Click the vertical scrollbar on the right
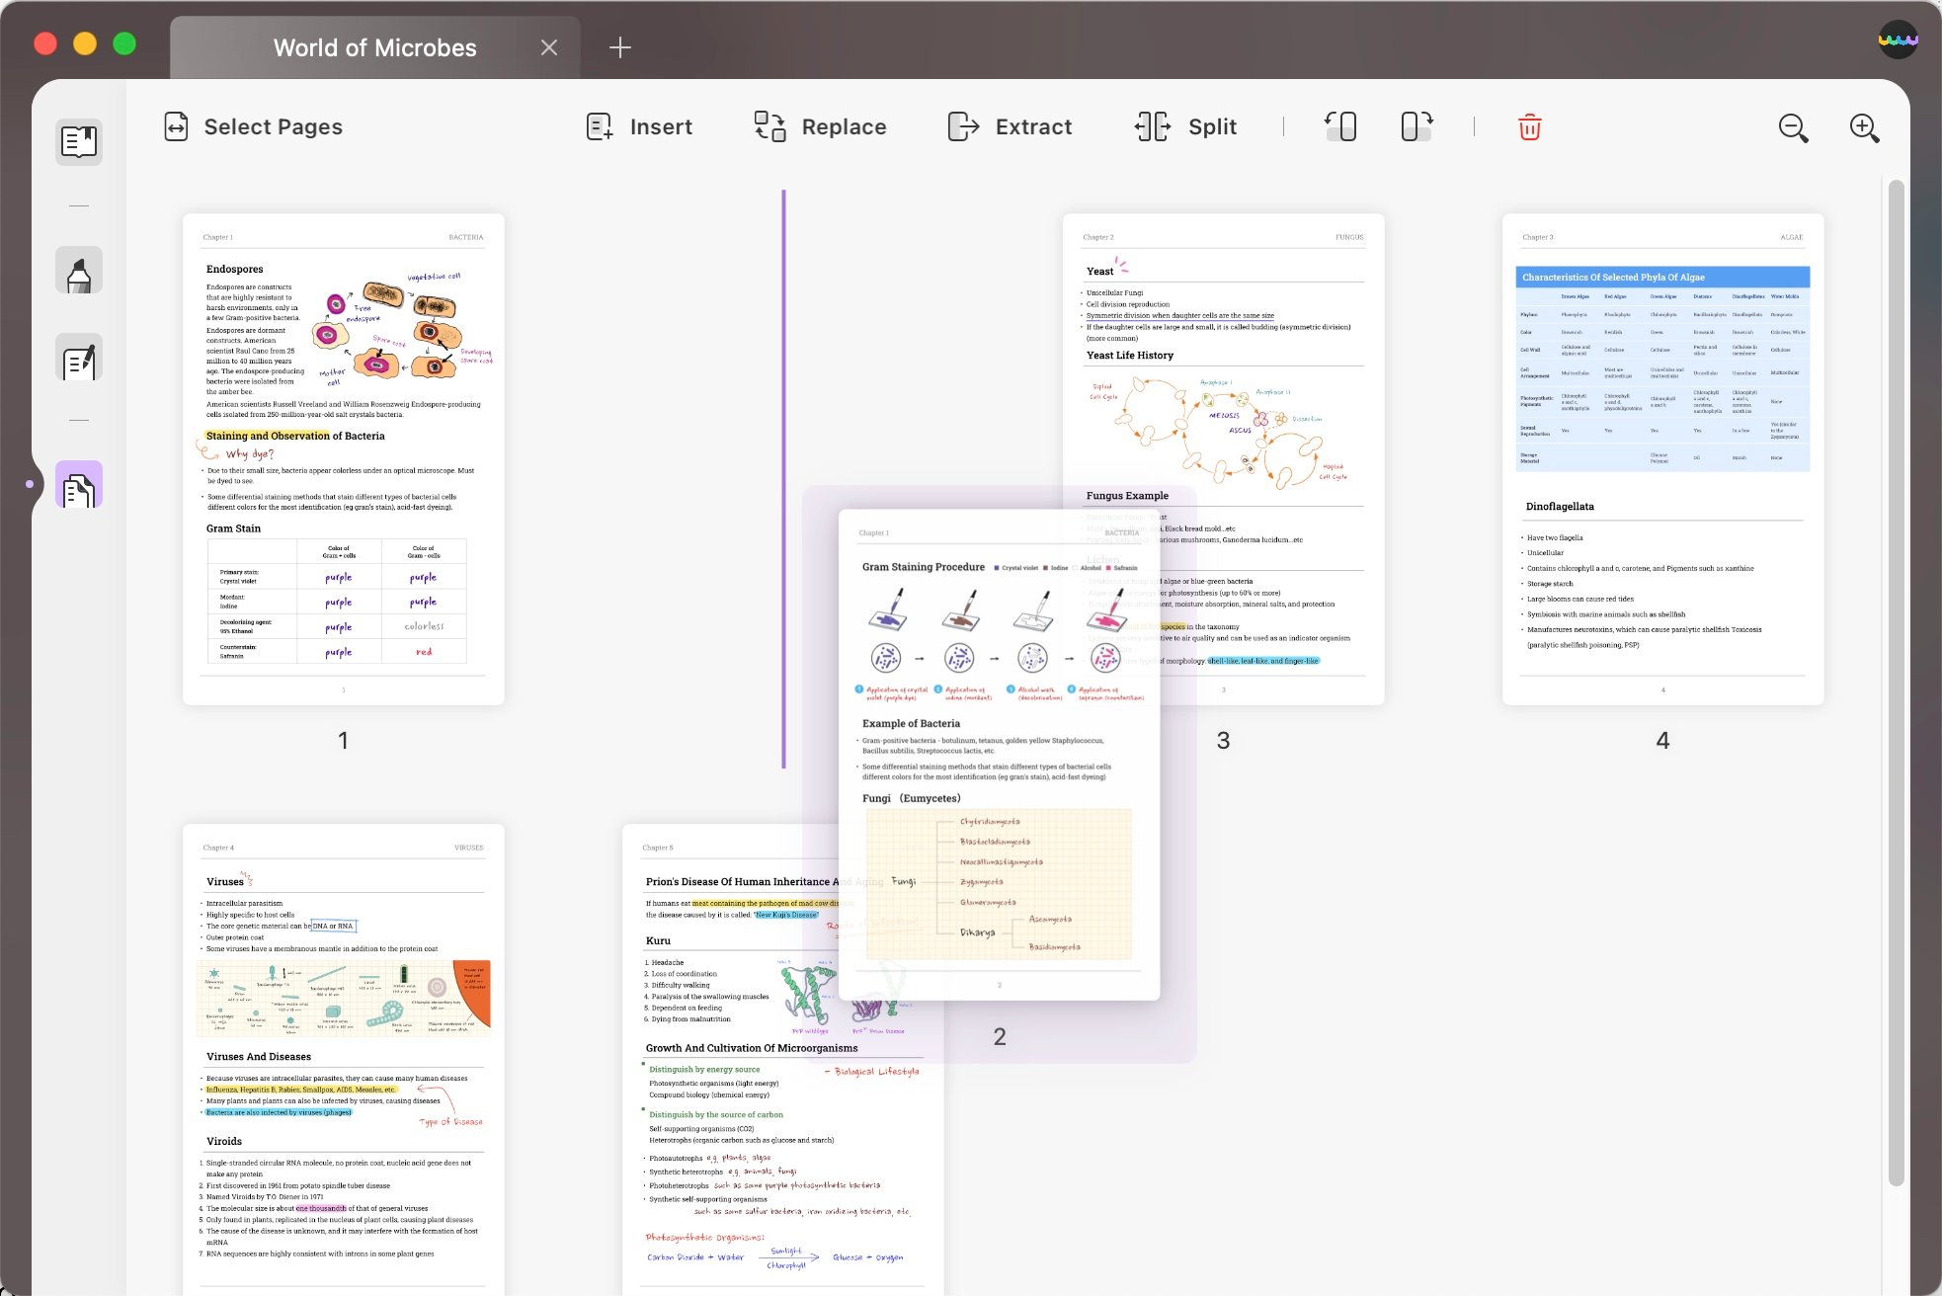This screenshot has height=1296, width=1942. coord(1896,682)
